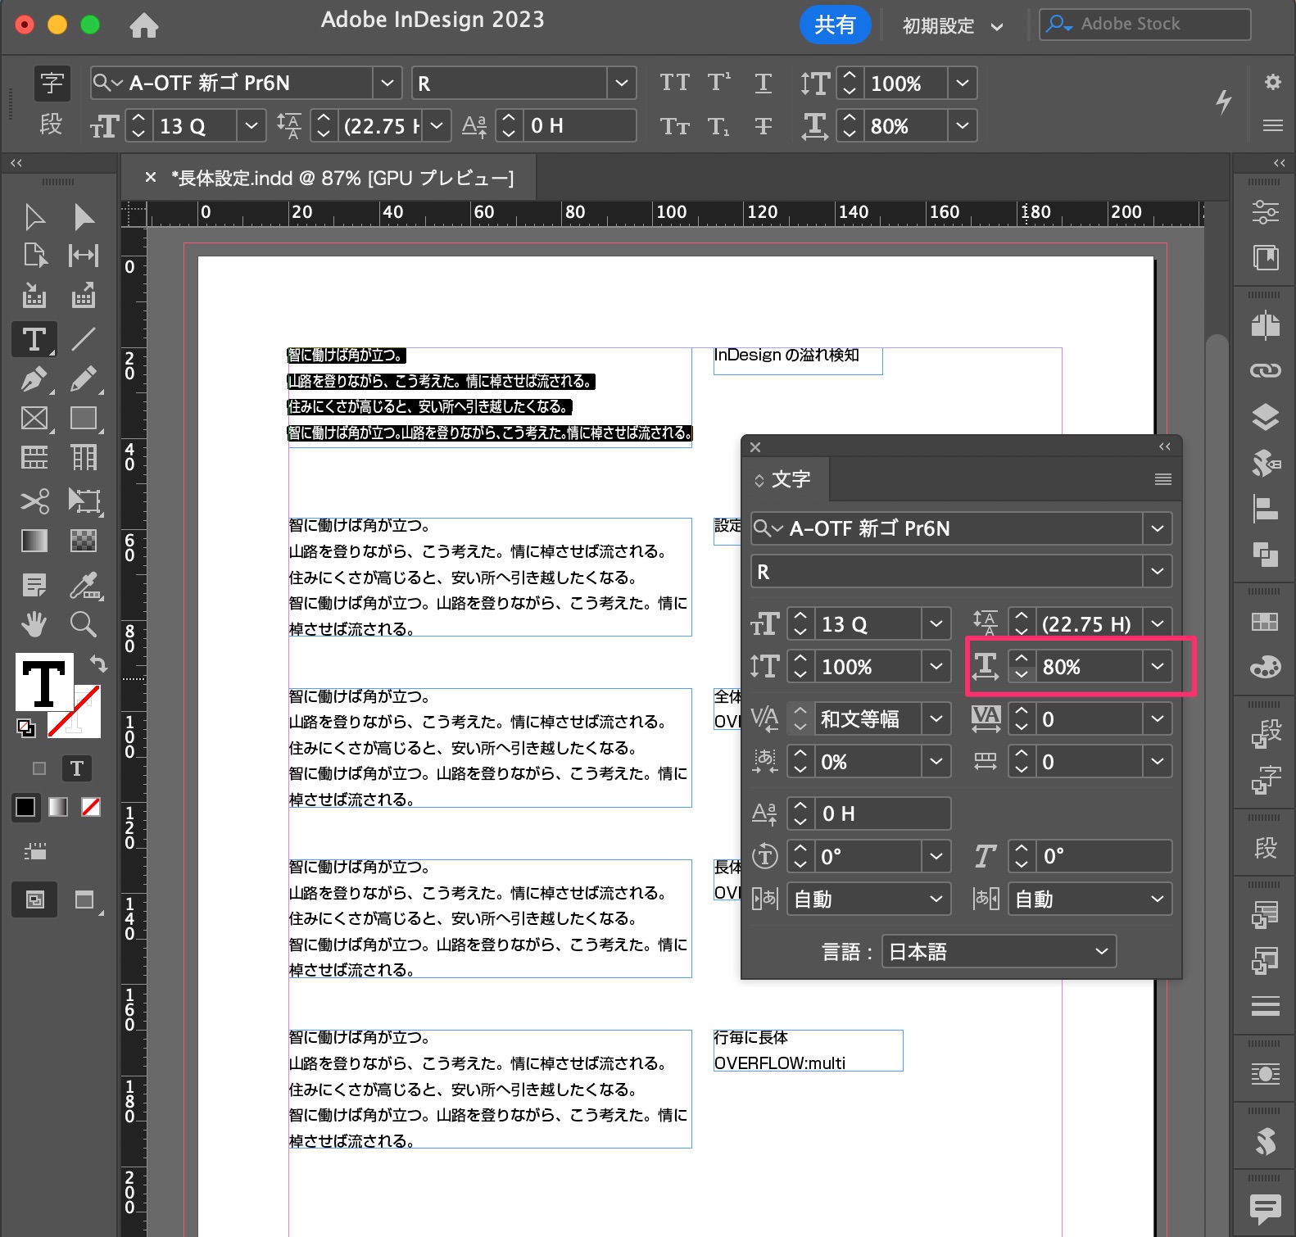Image resolution: width=1296 pixels, height=1237 pixels.
Task: Increase font size stepper in 文字 panel
Action: click(x=800, y=616)
